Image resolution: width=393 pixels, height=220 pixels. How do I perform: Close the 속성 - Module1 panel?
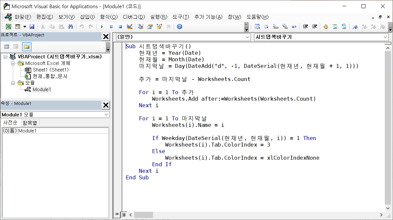pyautogui.click(x=106, y=105)
